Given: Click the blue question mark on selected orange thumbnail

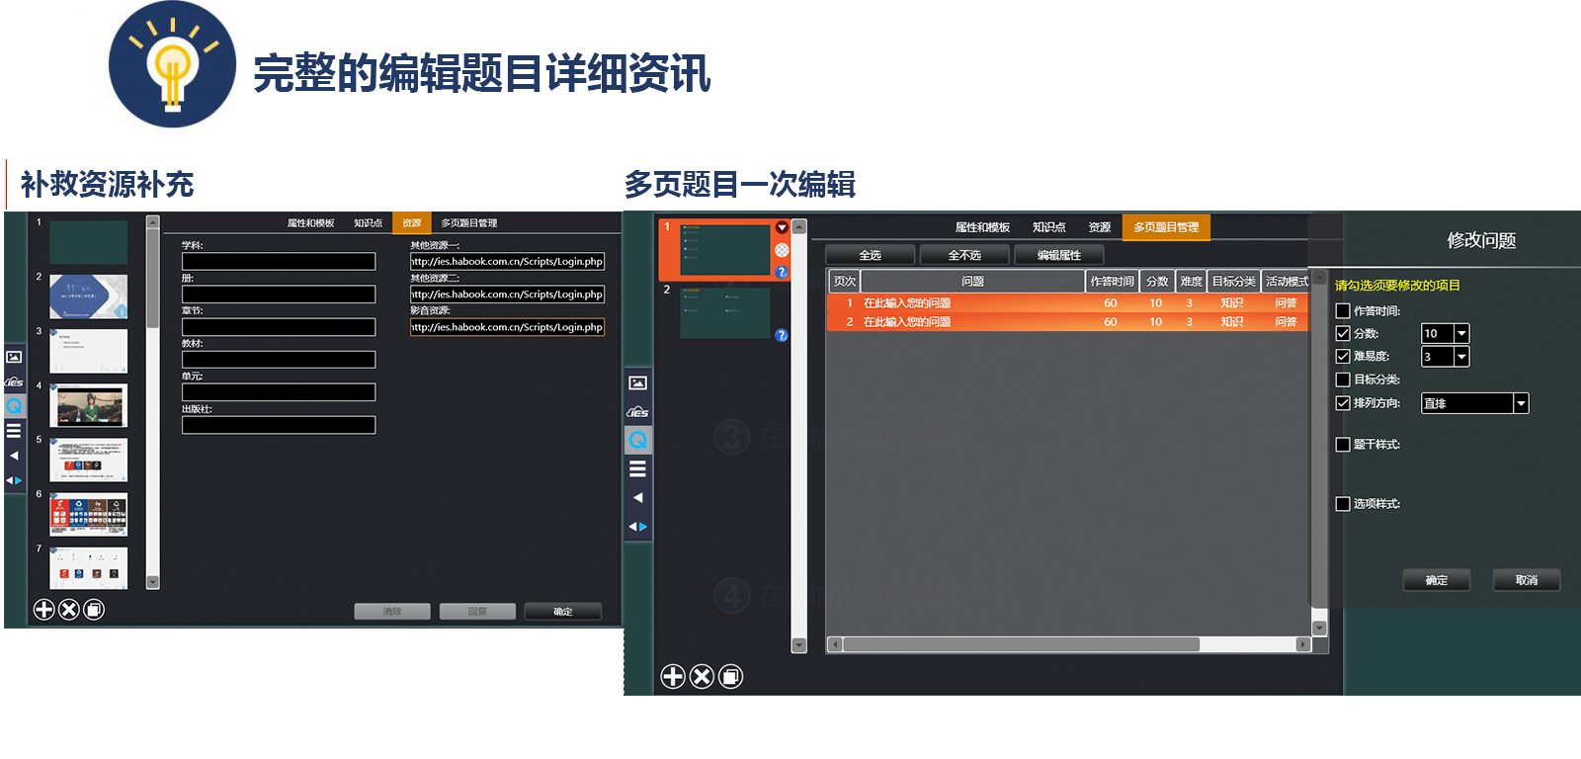Looking at the screenshot, I should click(x=782, y=272).
